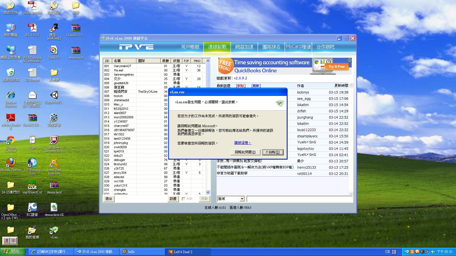Screen dimensions: 456x256
Task: Open the mp3DirectCut desktop icon
Action: (x=32, y=185)
